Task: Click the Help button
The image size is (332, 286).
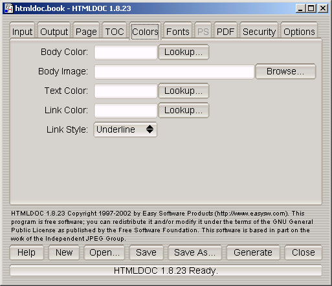Action: (x=27, y=252)
